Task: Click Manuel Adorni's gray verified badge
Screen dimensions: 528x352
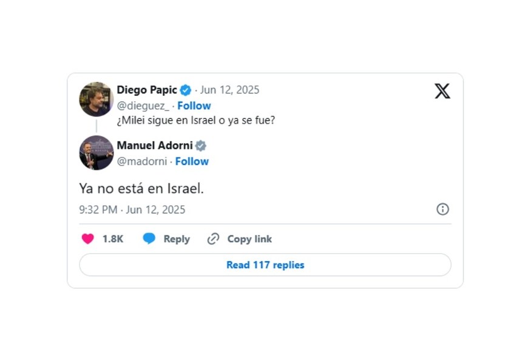Action: point(201,146)
